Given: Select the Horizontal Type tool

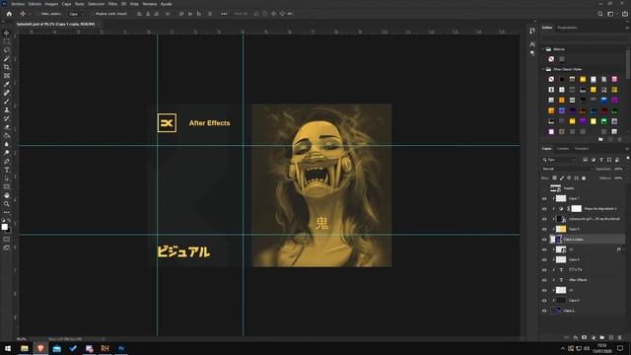Looking at the screenshot, I should 7,170.
